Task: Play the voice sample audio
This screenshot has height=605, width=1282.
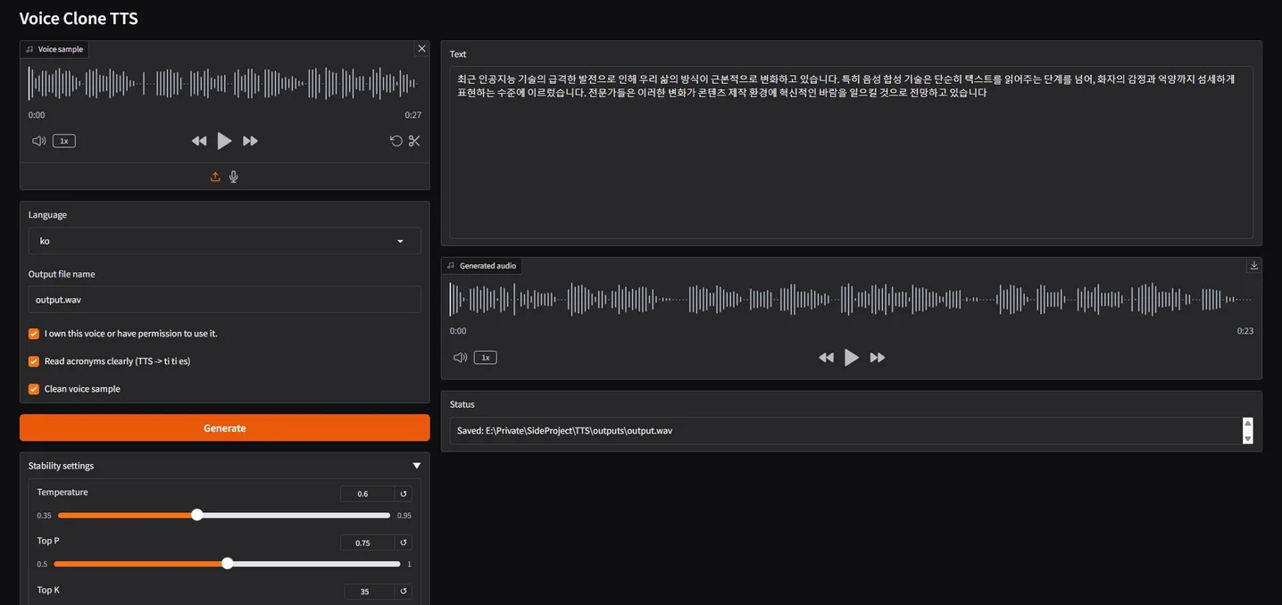Action: 224,141
